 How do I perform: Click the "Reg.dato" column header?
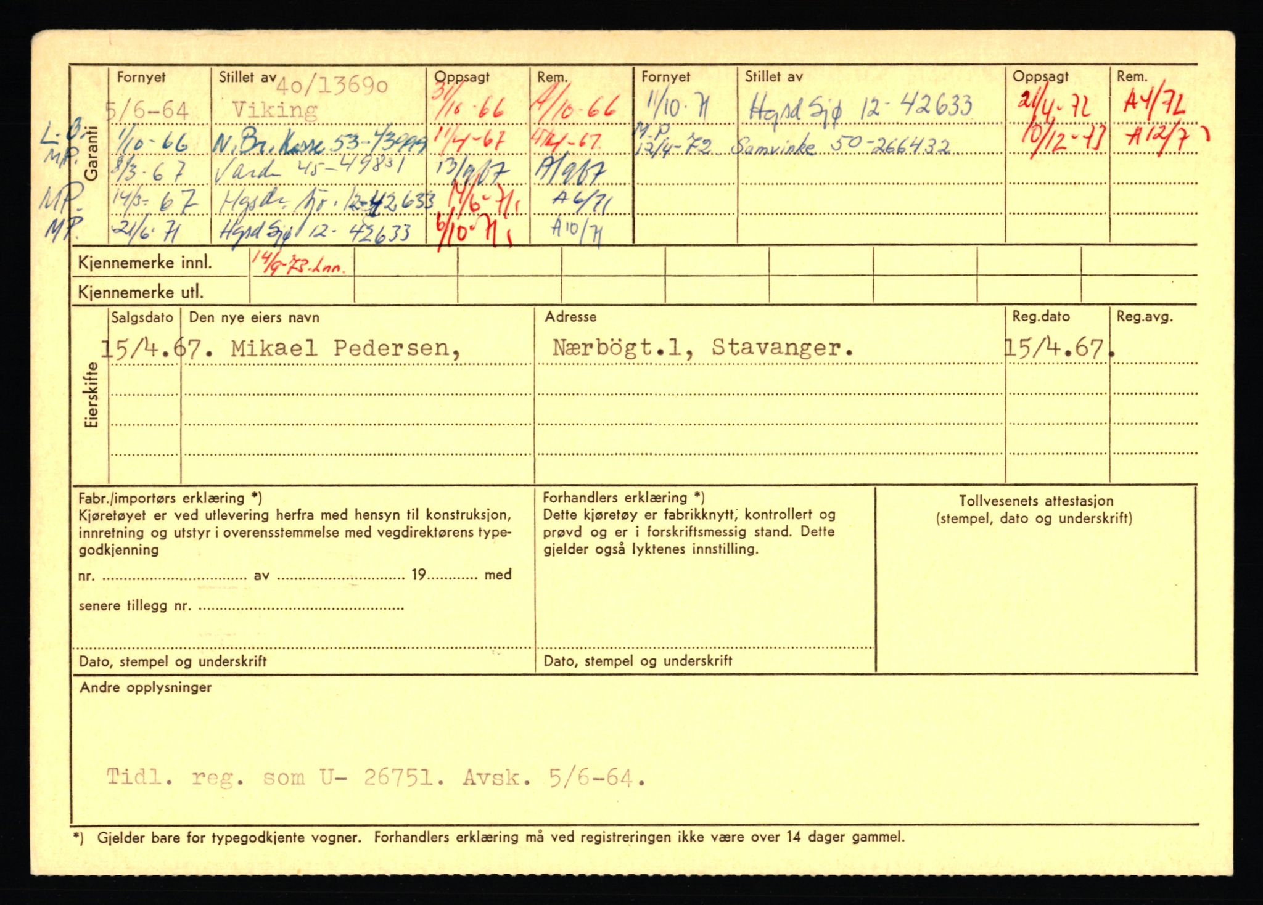tap(1041, 317)
